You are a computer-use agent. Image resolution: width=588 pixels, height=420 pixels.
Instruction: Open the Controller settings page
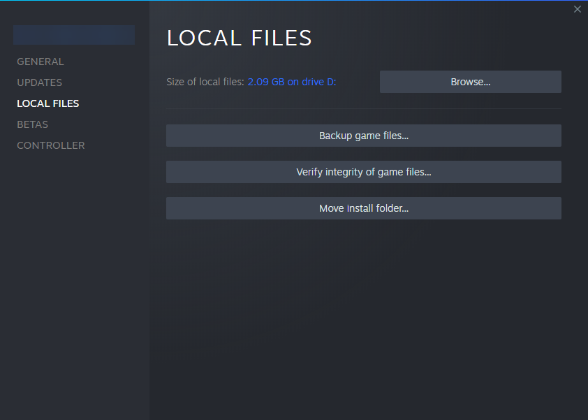pos(50,145)
